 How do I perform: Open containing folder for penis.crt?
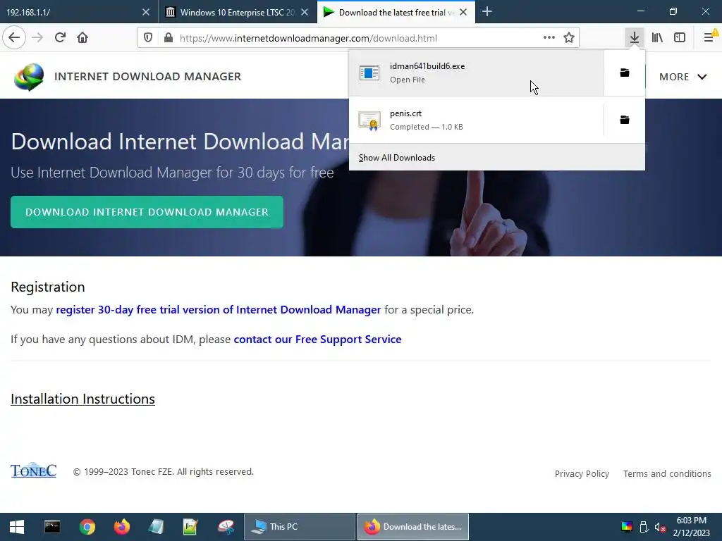pyautogui.click(x=625, y=120)
